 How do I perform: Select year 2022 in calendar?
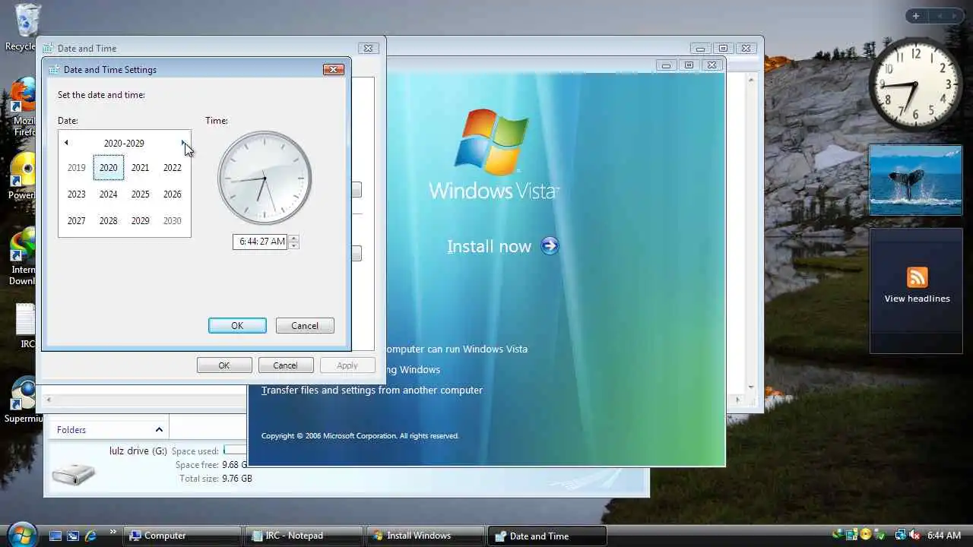coord(173,168)
